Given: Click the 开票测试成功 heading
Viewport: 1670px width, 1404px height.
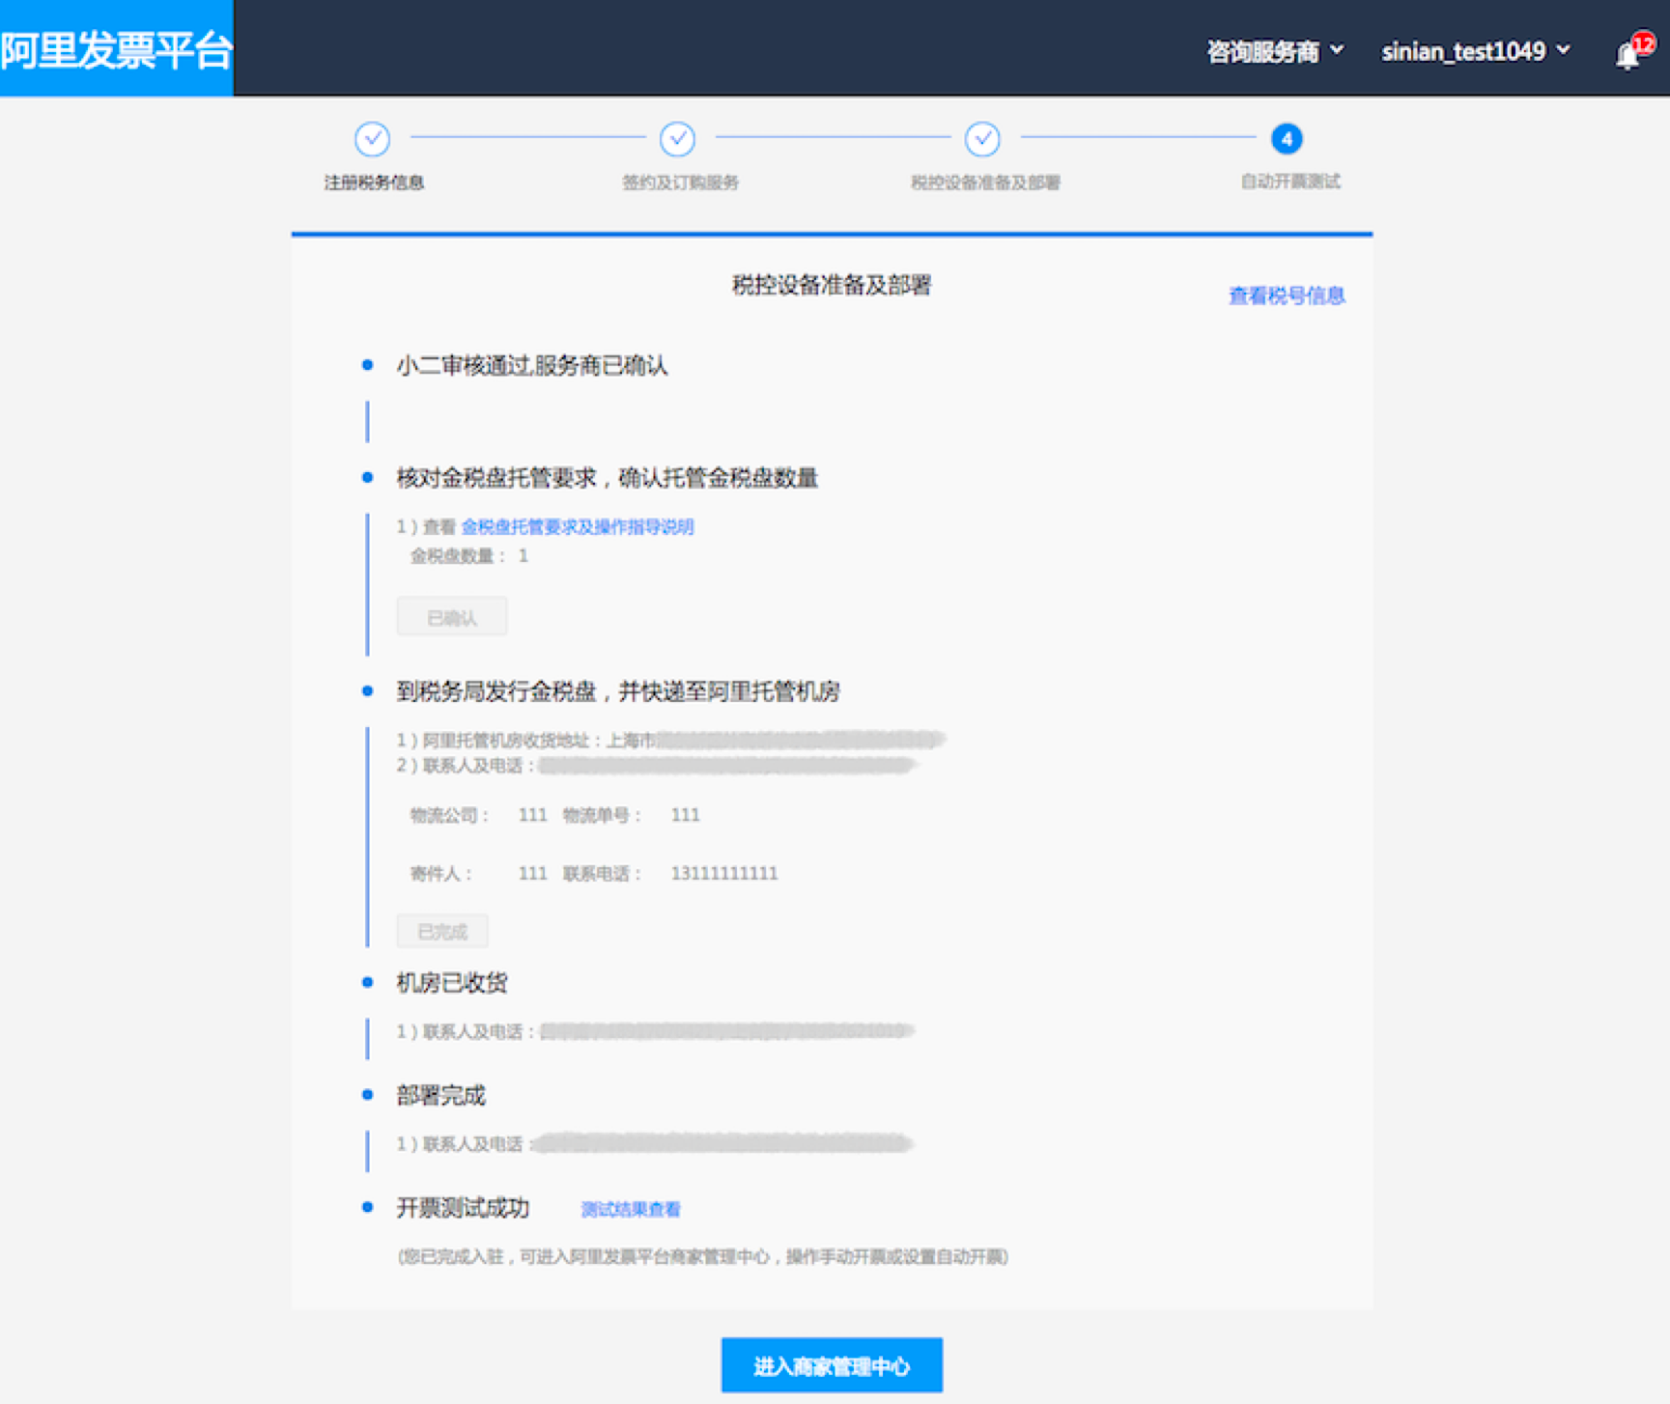Looking at the screenshot, I should point(463,1208).
